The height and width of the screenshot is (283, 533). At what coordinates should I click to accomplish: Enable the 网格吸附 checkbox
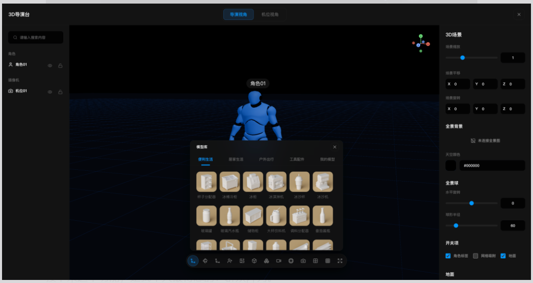[x=475, y=256]
